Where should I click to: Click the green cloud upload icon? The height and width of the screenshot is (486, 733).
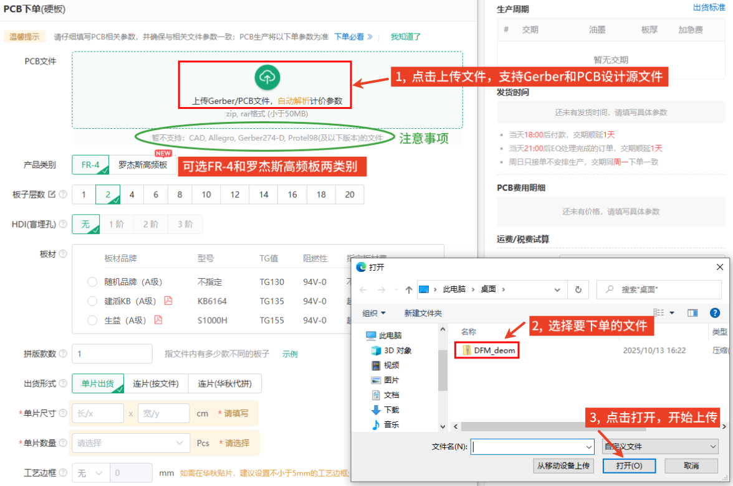pyautogui.click(x=267, y=77)
